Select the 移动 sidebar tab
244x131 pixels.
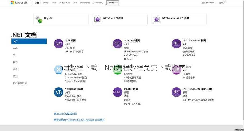(15, 62)
